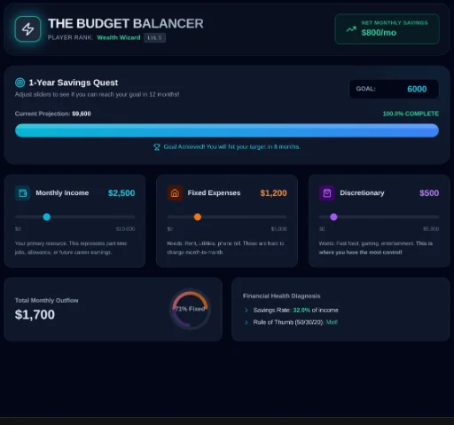The width and height of the screenshot is (454, 425).
Task: Click the Discretionary card label
Action: point(362,193)
